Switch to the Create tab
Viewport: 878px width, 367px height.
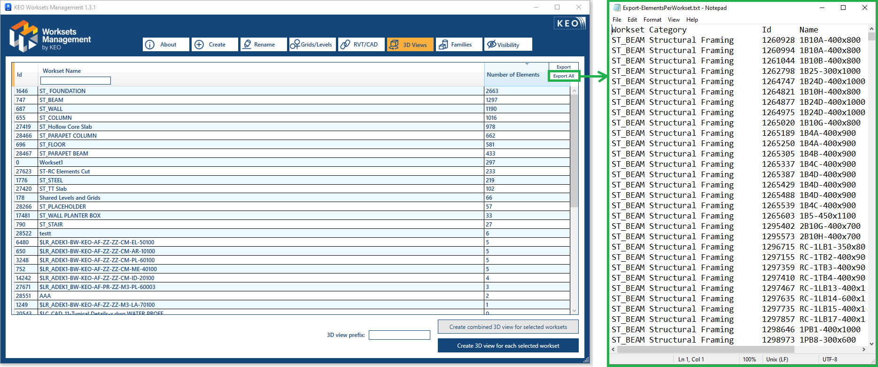(215, 45)
